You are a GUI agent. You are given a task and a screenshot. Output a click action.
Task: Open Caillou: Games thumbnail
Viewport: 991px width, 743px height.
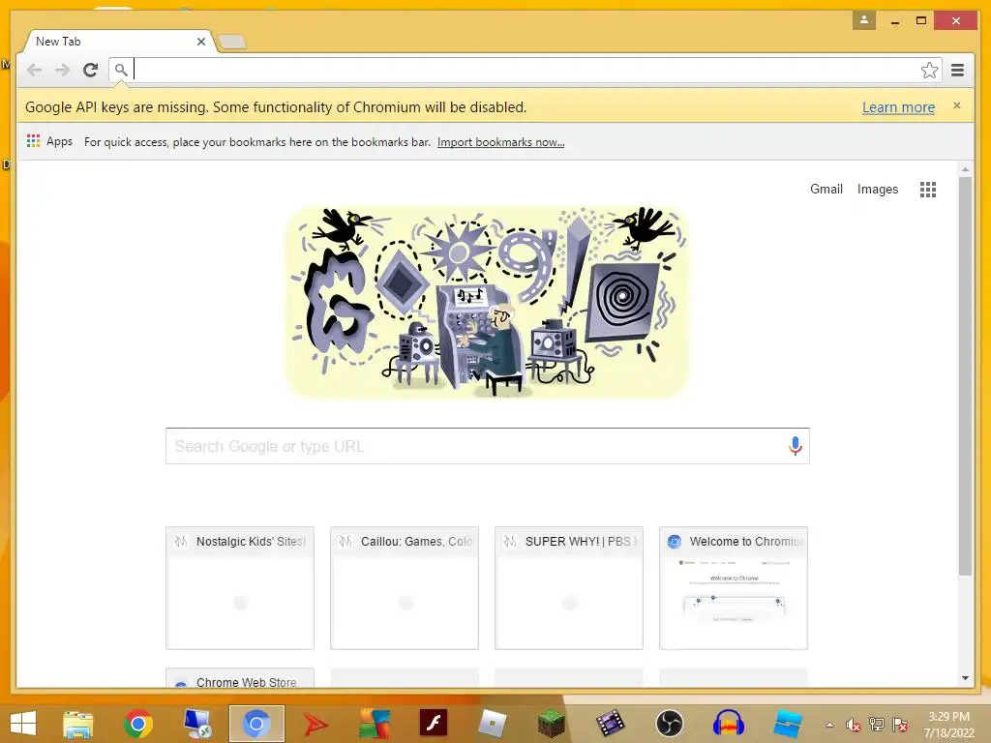coord(405,587)
